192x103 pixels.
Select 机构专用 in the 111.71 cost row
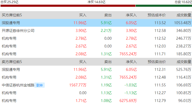pyautogui.click(x=9, y=54)
